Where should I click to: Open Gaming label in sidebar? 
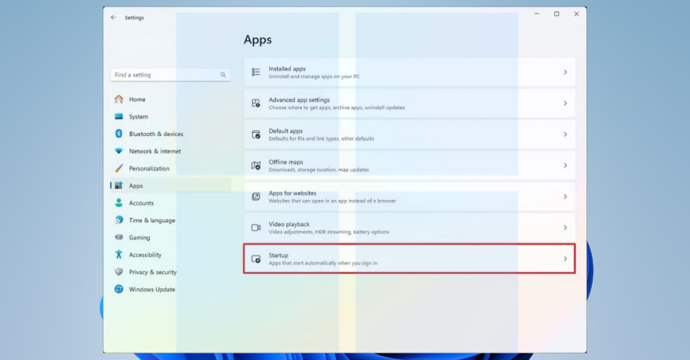click(x=139, y=238)
